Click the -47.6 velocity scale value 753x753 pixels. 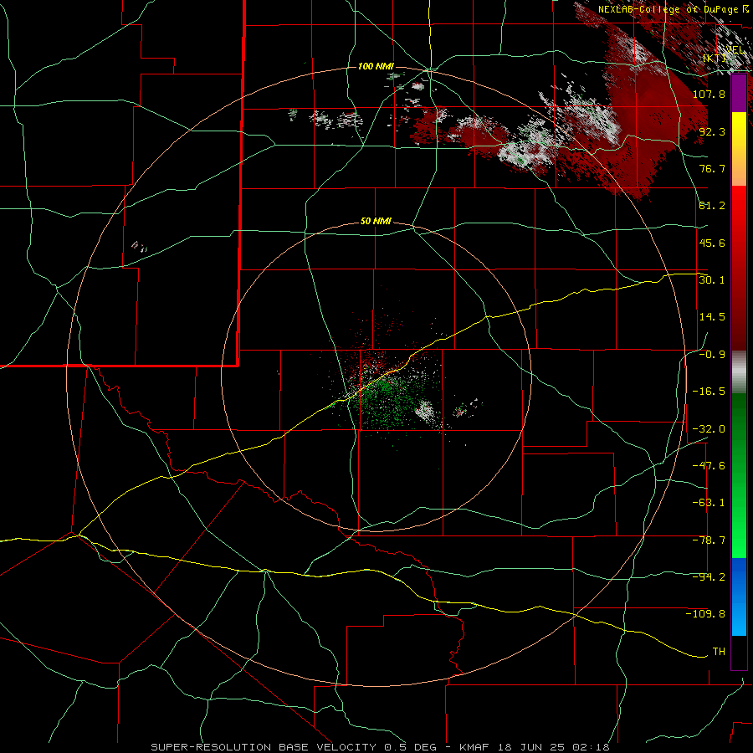point(709,466)
